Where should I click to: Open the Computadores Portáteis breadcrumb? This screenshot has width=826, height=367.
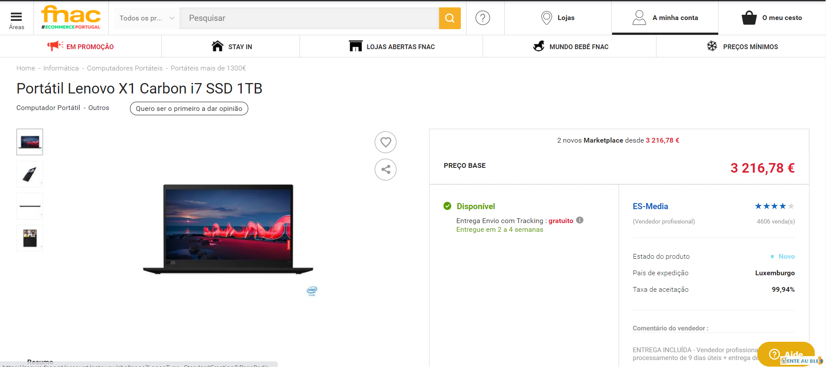[125, 68]
